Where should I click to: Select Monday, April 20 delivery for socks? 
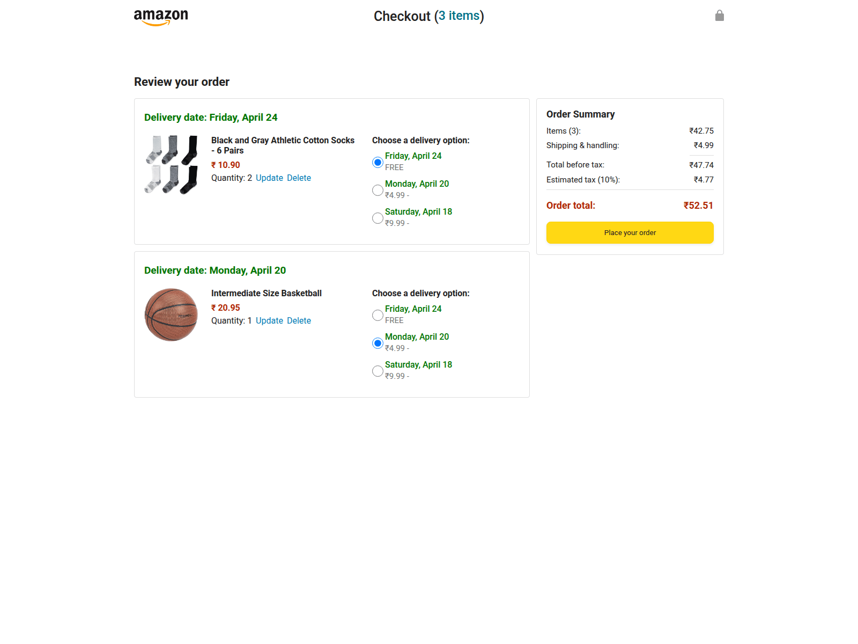pyautogui.click(x=378, y=190)
